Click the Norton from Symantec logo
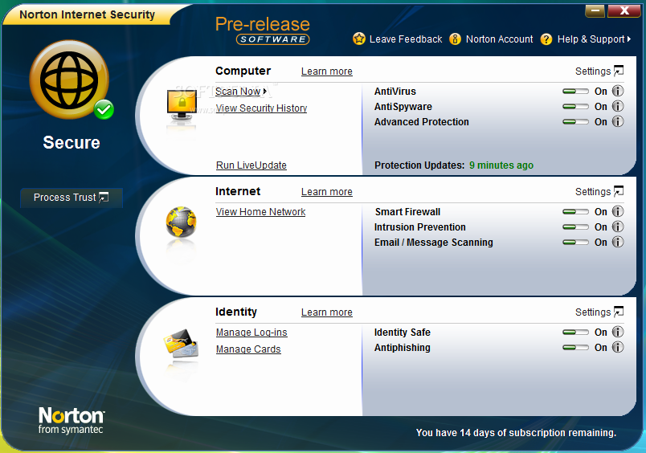Image resolution: width=646 pixels, height=453 pixels. (x=72, y=420)
